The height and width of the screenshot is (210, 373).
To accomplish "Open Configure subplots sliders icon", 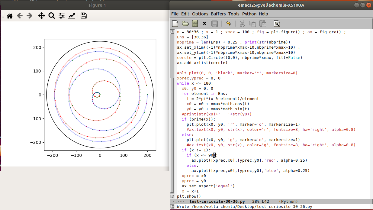I will coord(62,16).
